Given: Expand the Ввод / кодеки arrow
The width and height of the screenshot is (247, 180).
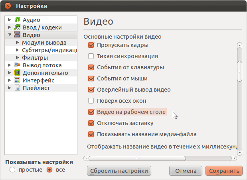Looking at the screenshot, I should pyautogui.click(x=10, y=27).
